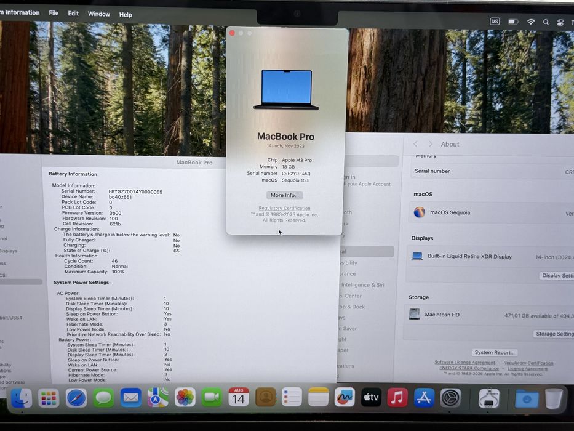Open the Window menu

tap(99, 14)
